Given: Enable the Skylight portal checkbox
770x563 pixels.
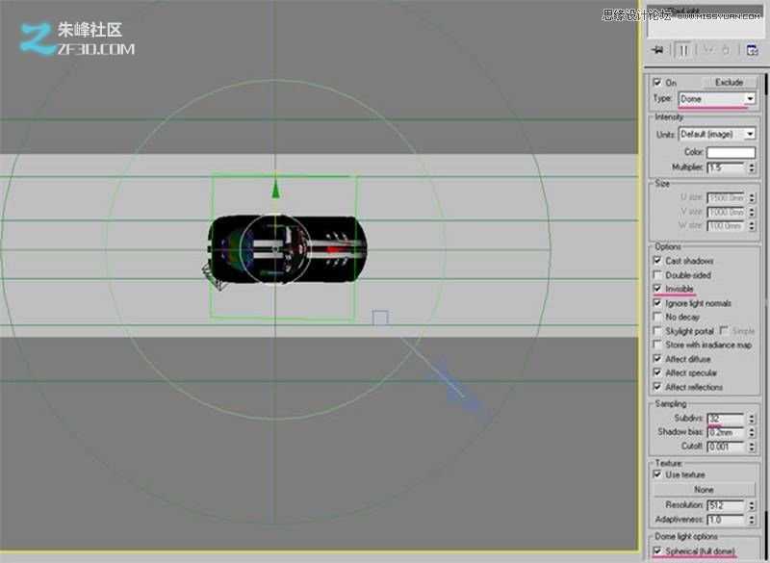Looking at the screenshot, I should point(657,331).
